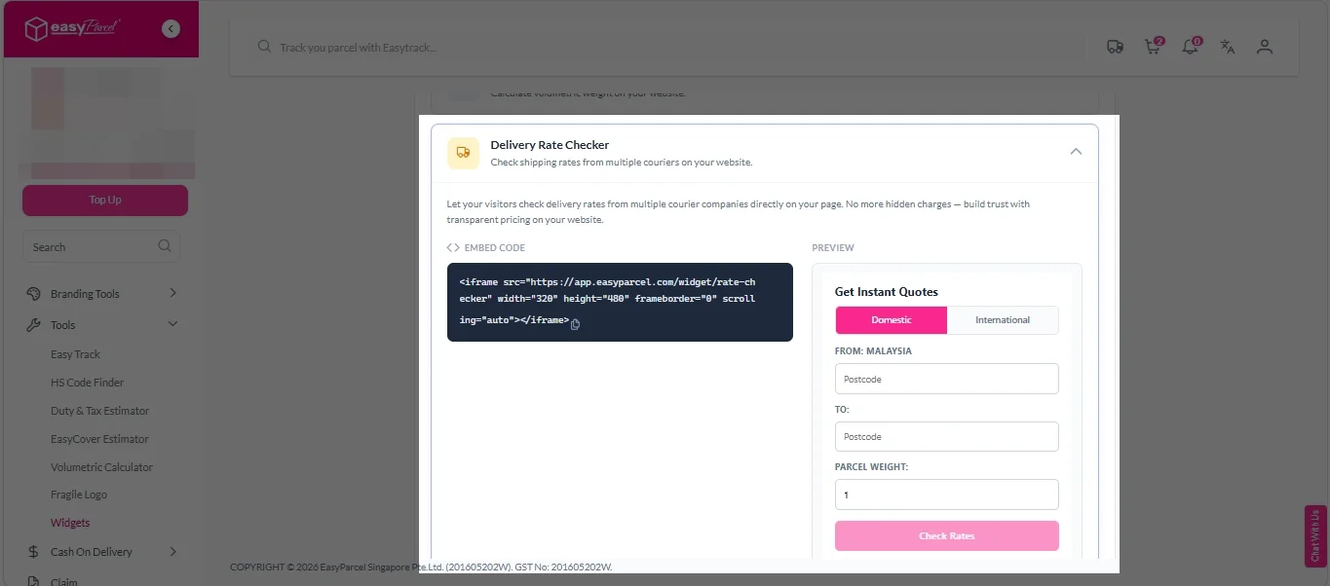
Task: Click the Top Up button
Action: point(105,201)
